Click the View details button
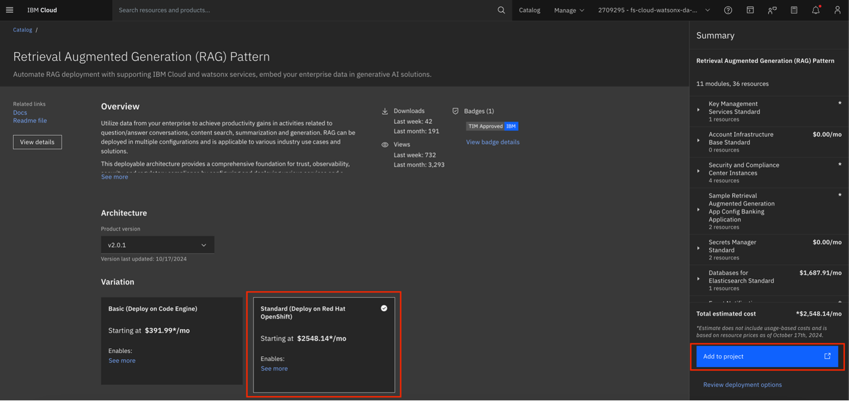Screen dimensions: 849x402 (x=37, y=142)
